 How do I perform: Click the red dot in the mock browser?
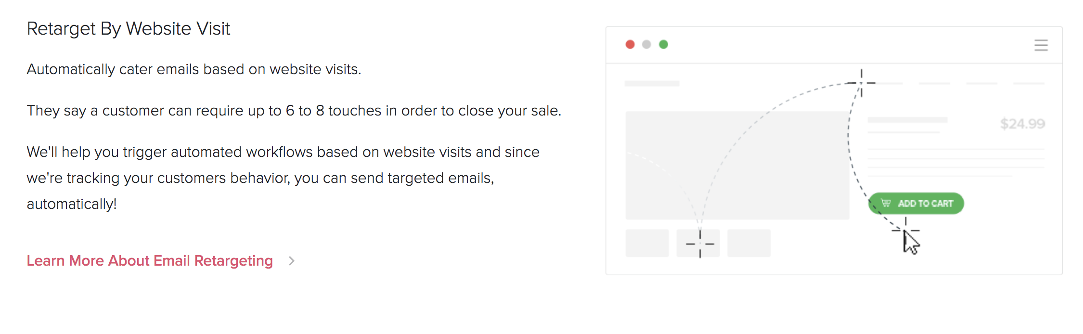(630, 44)
